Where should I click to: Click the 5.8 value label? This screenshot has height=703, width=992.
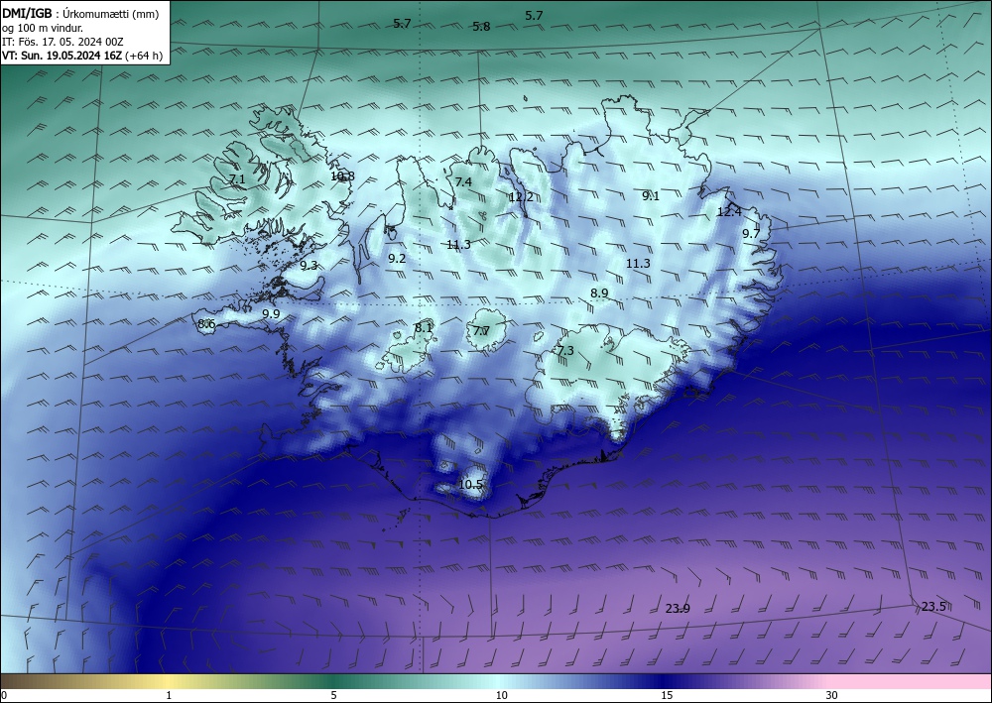[x=481, y=27]
